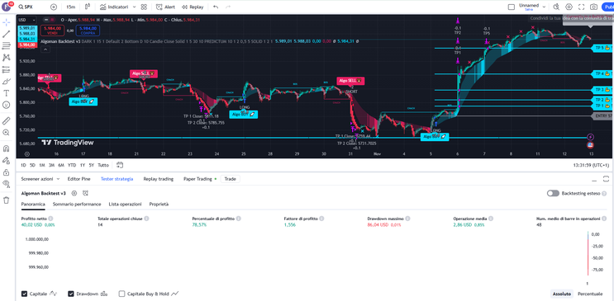The width and height of the screenshot is (614, 301).
Task: Select the brush drawing tool
Action: point(6,82)
